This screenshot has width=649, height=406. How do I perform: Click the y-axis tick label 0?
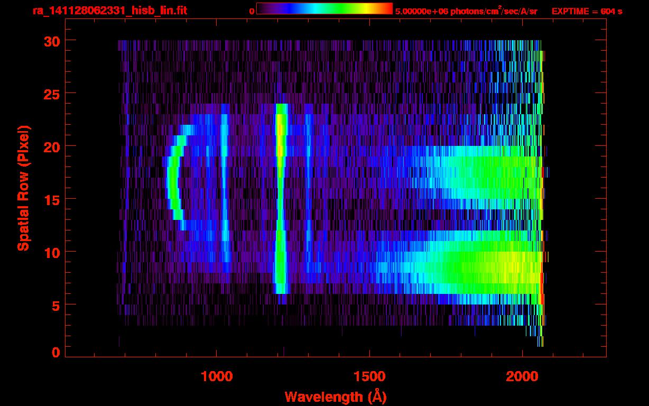[55, 352]
